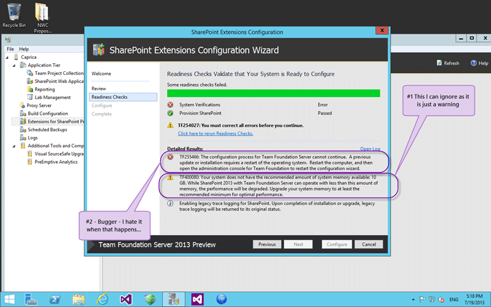Click the Scheduled Backups node icon
This screenshot has width=491, height=307.
click(x=23, y=130)
